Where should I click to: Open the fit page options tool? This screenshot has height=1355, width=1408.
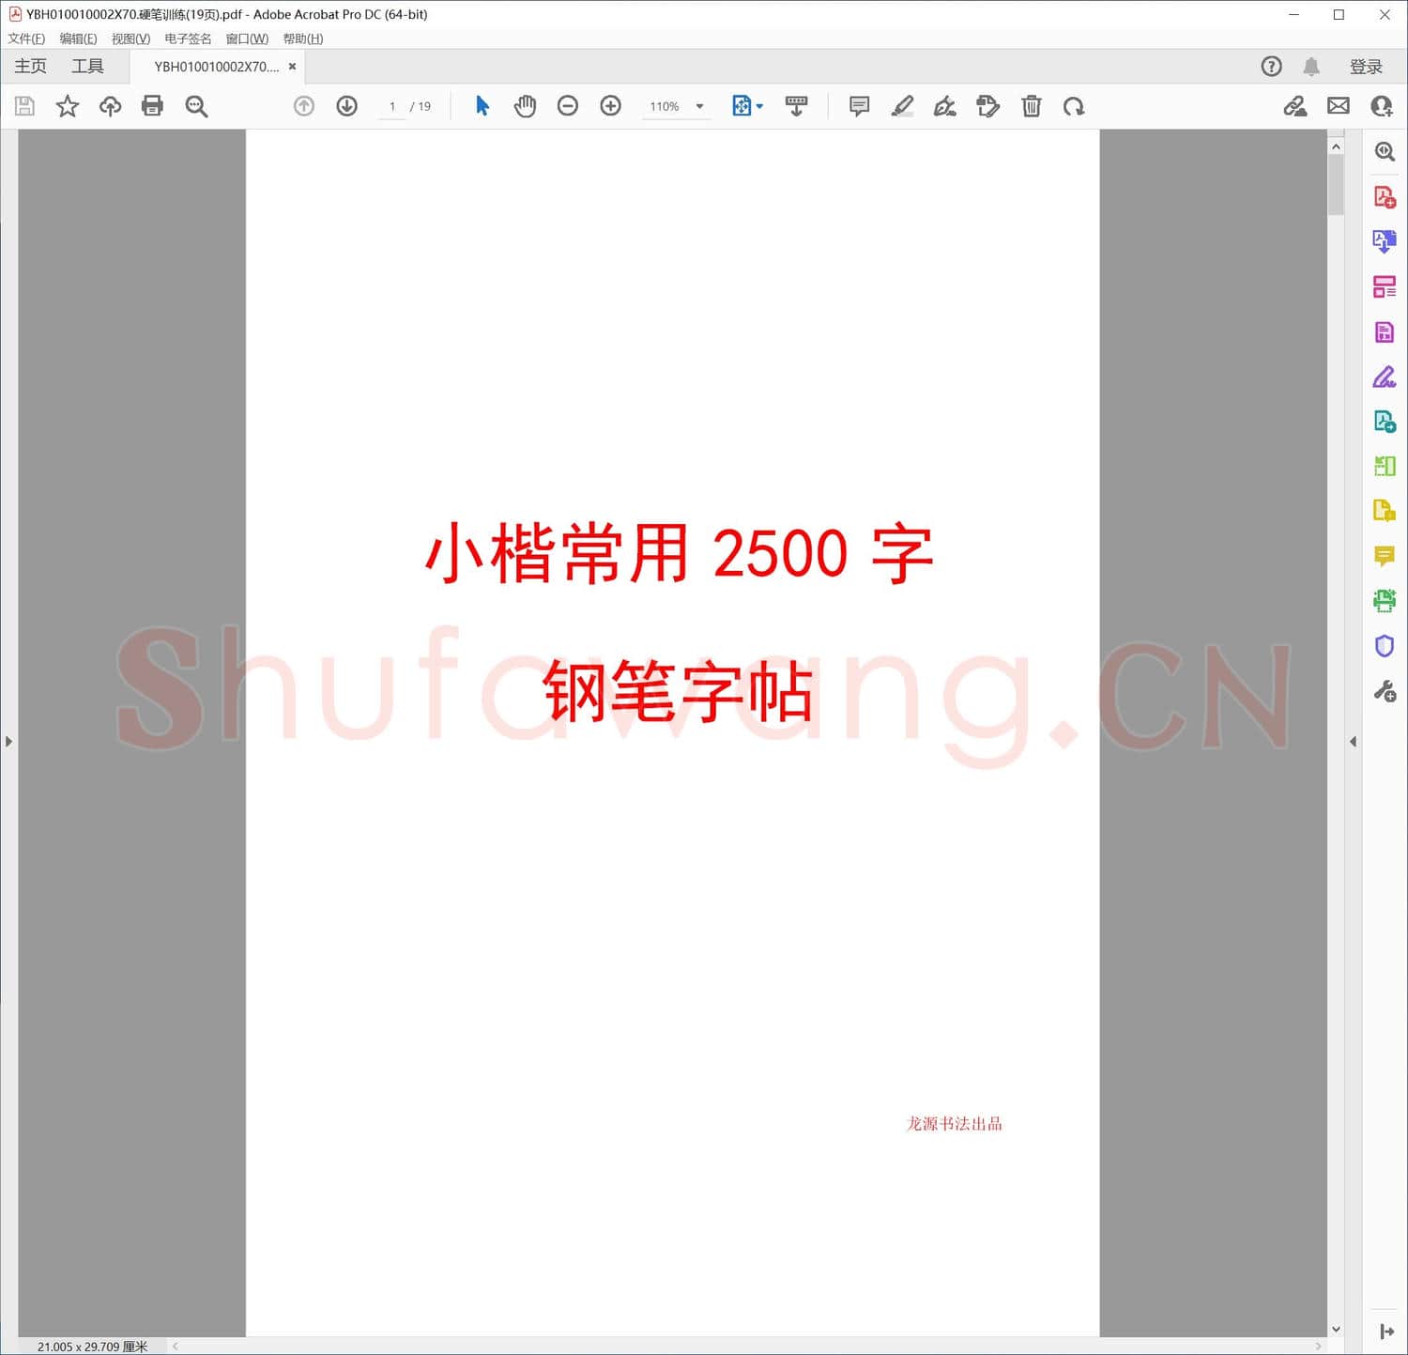click(747, 106)
